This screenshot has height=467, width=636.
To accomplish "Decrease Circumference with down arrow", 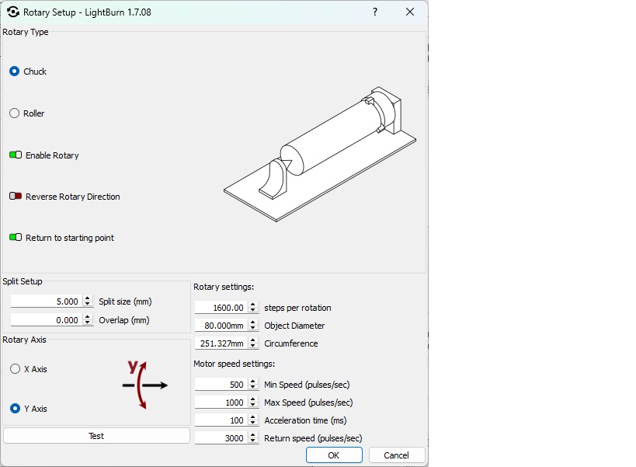I will [x=252, y=346].
